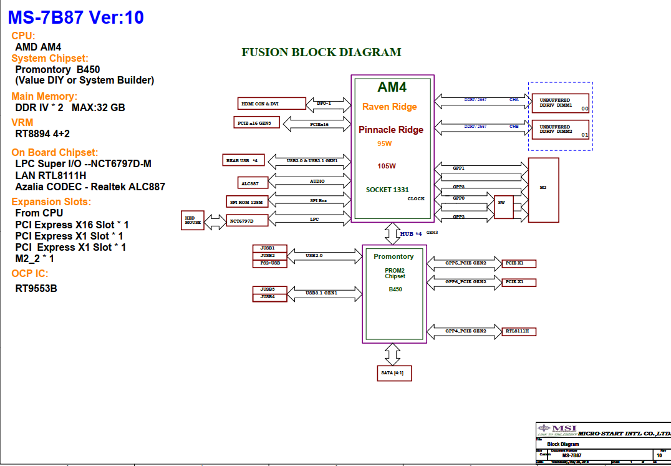This screenshot has height=466, width=671.
Task: Select the RTL8111H block in the diagram
Action: (x=519, y=331)
